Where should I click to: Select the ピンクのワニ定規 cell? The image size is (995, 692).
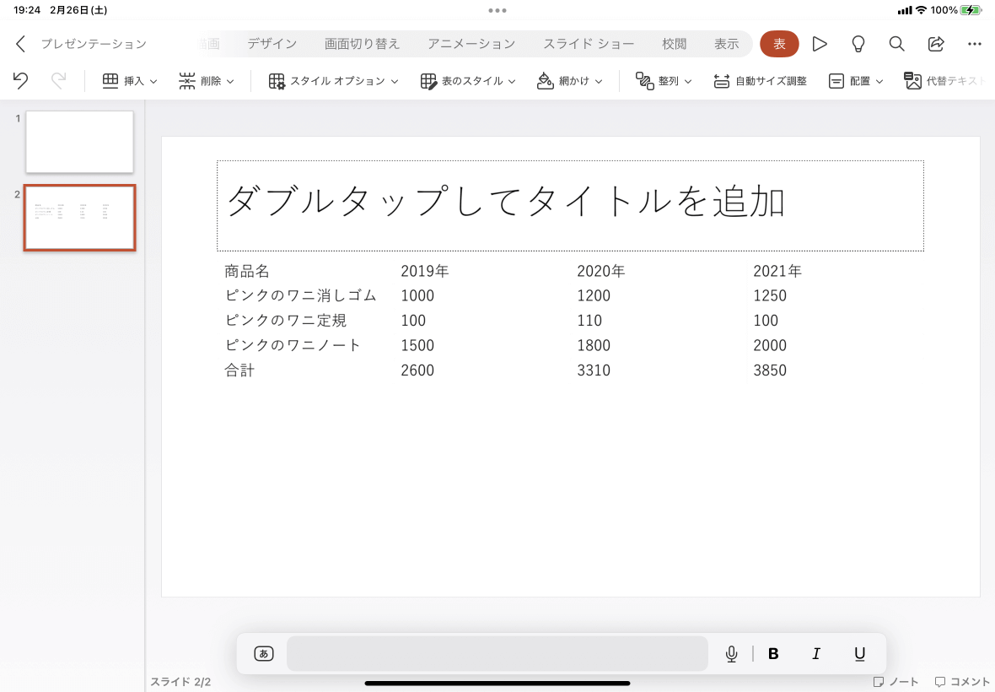(x=286, y=321)
